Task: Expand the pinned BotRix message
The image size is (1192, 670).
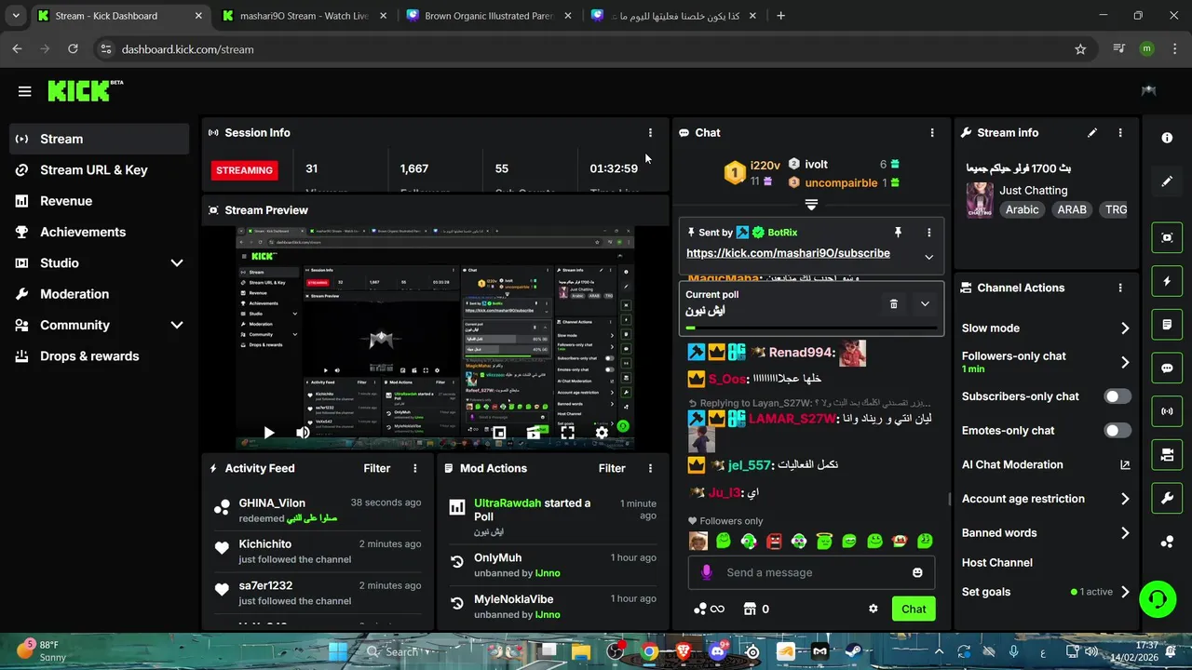Action: click(x=928, y=257)
